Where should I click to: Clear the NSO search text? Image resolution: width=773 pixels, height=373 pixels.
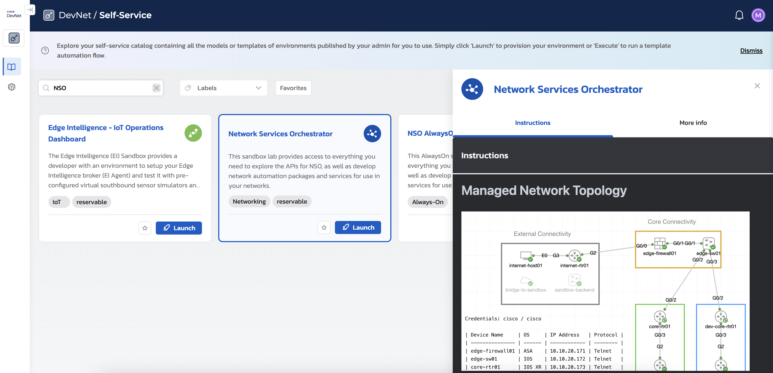tap(156, 88)
